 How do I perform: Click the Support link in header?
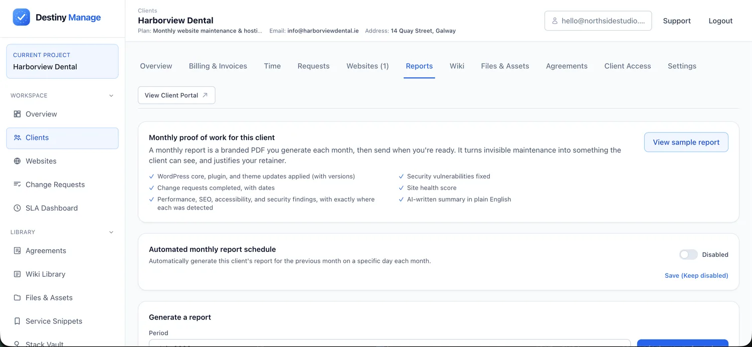click(677, 21)
